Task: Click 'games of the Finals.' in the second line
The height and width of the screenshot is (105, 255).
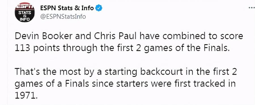Action: (x=187, y=48)
